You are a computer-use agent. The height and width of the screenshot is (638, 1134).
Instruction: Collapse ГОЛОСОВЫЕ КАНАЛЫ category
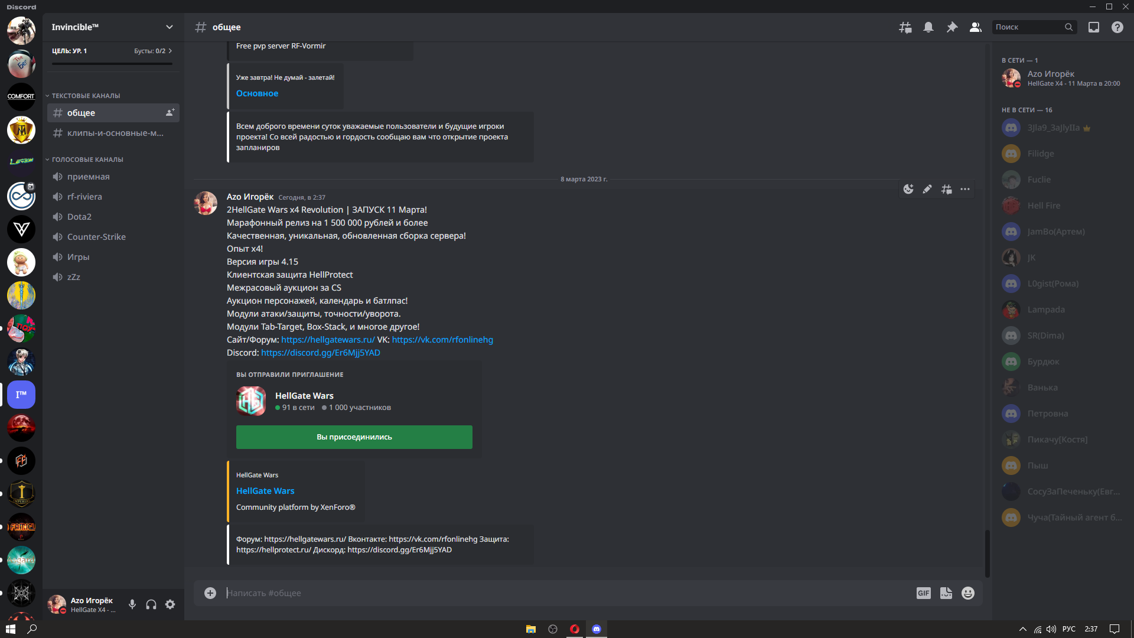click(x=85, y=159)
